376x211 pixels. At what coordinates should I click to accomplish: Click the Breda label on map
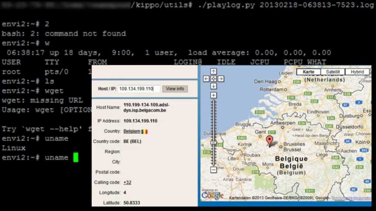click(x=295, y=104)
